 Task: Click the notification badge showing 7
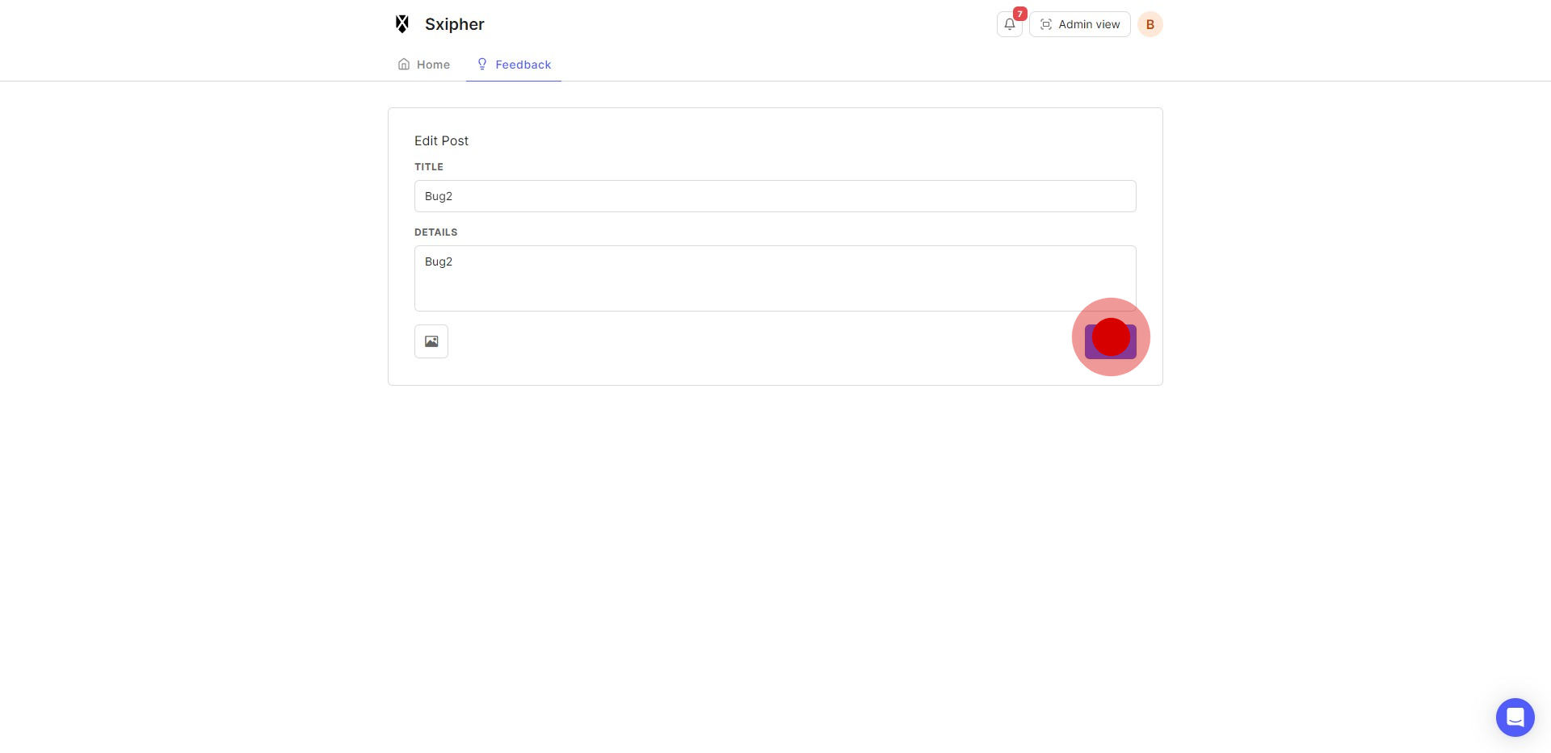click(x=1019, y=14)
